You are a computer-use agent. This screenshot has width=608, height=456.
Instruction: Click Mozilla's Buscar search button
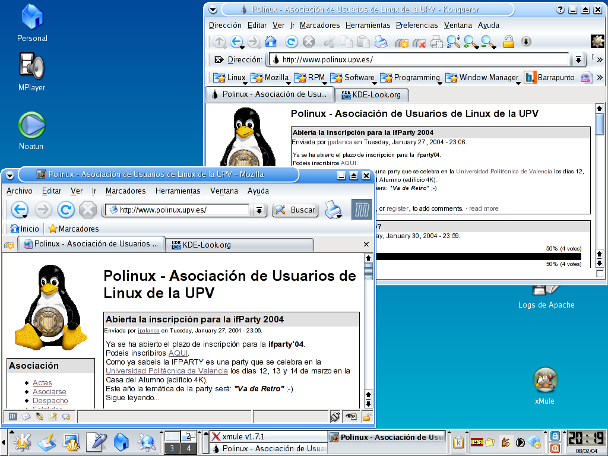(295, 210)
